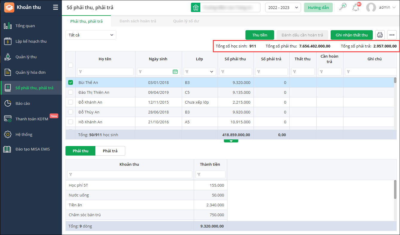Focus the Số phải thu filter input
Image resolution: width=400 pixels, height=235 pixels.
(236, 72)
